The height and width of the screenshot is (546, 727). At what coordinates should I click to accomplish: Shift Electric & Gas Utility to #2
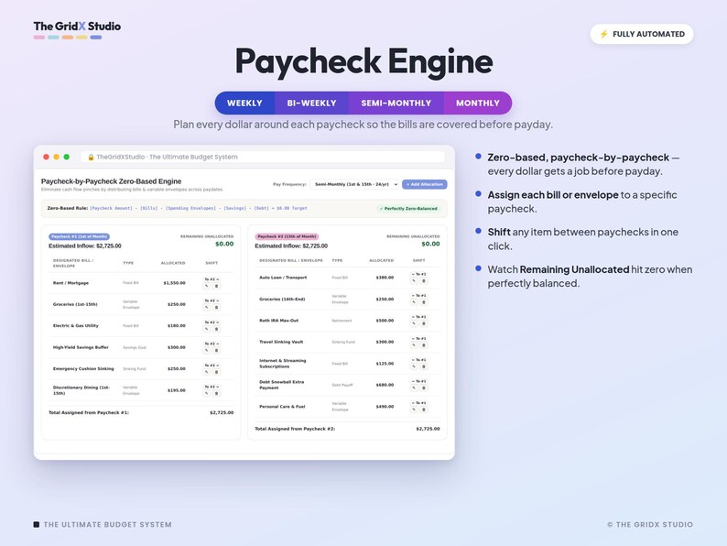(212, 322)
